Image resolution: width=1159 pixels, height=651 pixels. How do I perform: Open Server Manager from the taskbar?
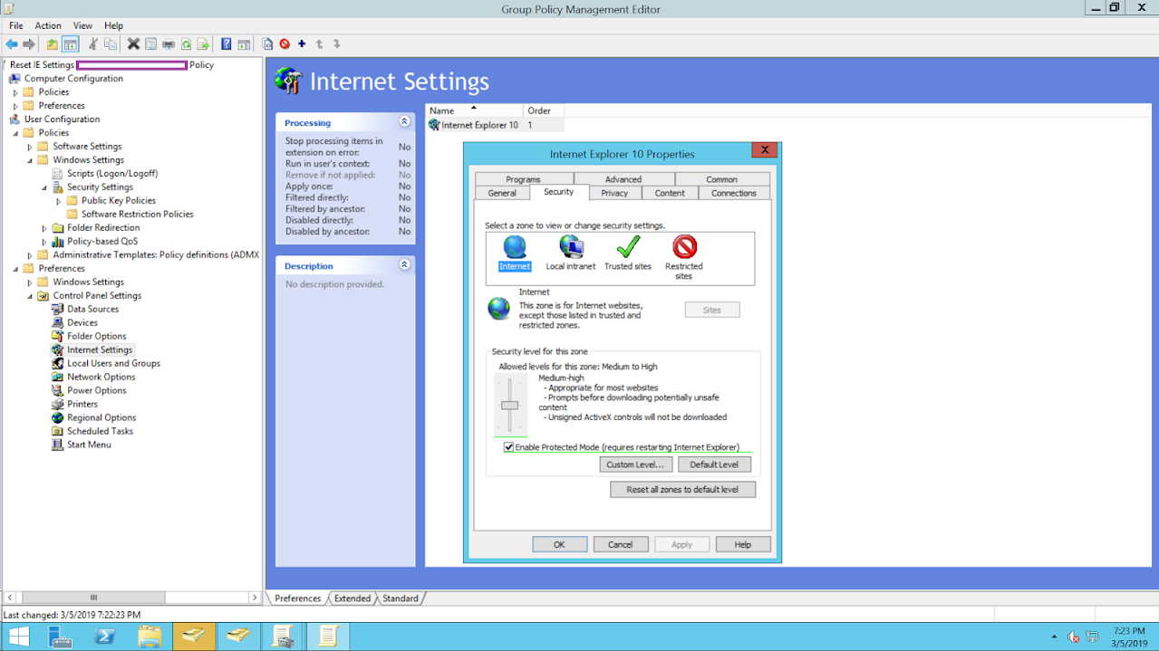pyautogui.click(x=61, y=637)
